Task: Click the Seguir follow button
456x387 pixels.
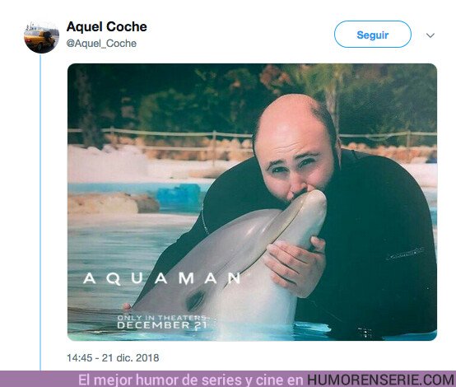Action: [373, 35]
